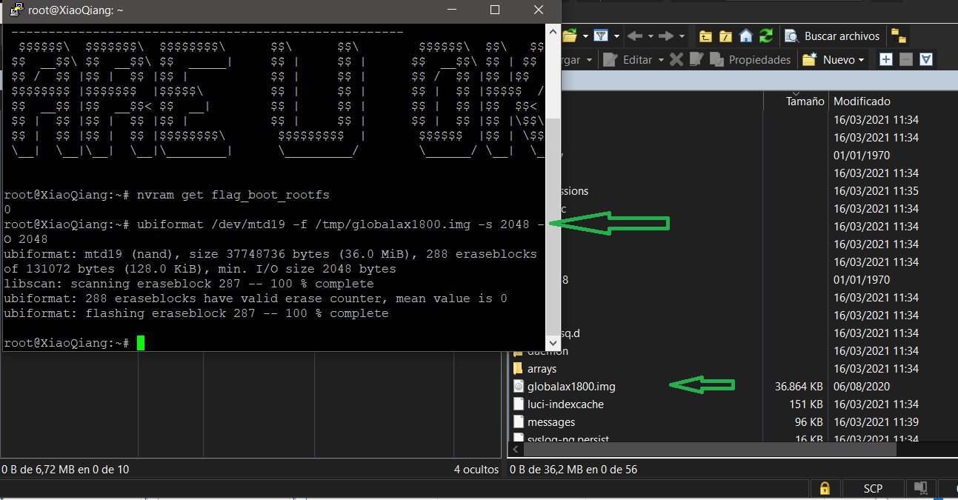Expand the Nuevo dropdown arrow
The image size is (958, 500).
[x=861, y=59]
